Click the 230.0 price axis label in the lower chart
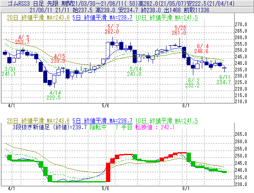 tap(241, 184)
